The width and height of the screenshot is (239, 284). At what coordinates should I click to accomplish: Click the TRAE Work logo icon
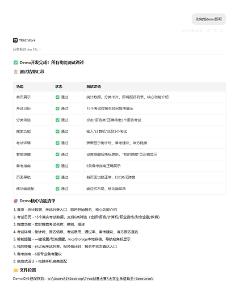(15, 40)
